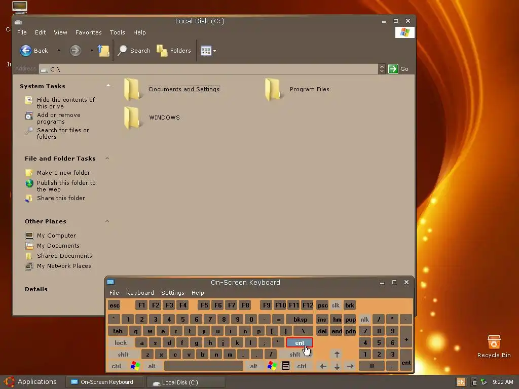
Task: Toggle the left ctrl key
Action: [x=116, y=366]
